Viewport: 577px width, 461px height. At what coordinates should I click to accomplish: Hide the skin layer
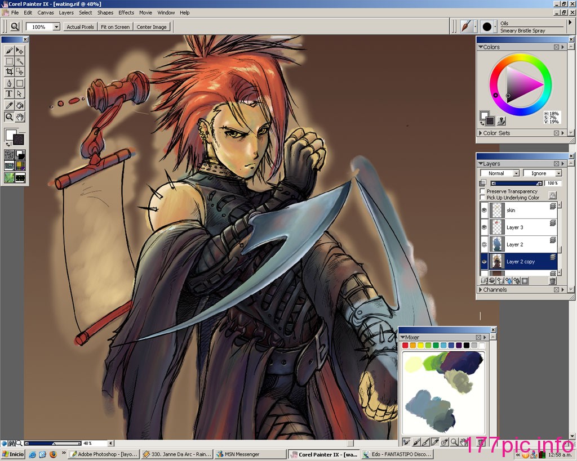[484, 211]
